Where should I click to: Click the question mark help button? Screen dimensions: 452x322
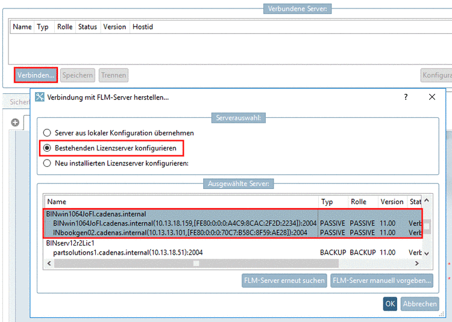tap(406, 97)
